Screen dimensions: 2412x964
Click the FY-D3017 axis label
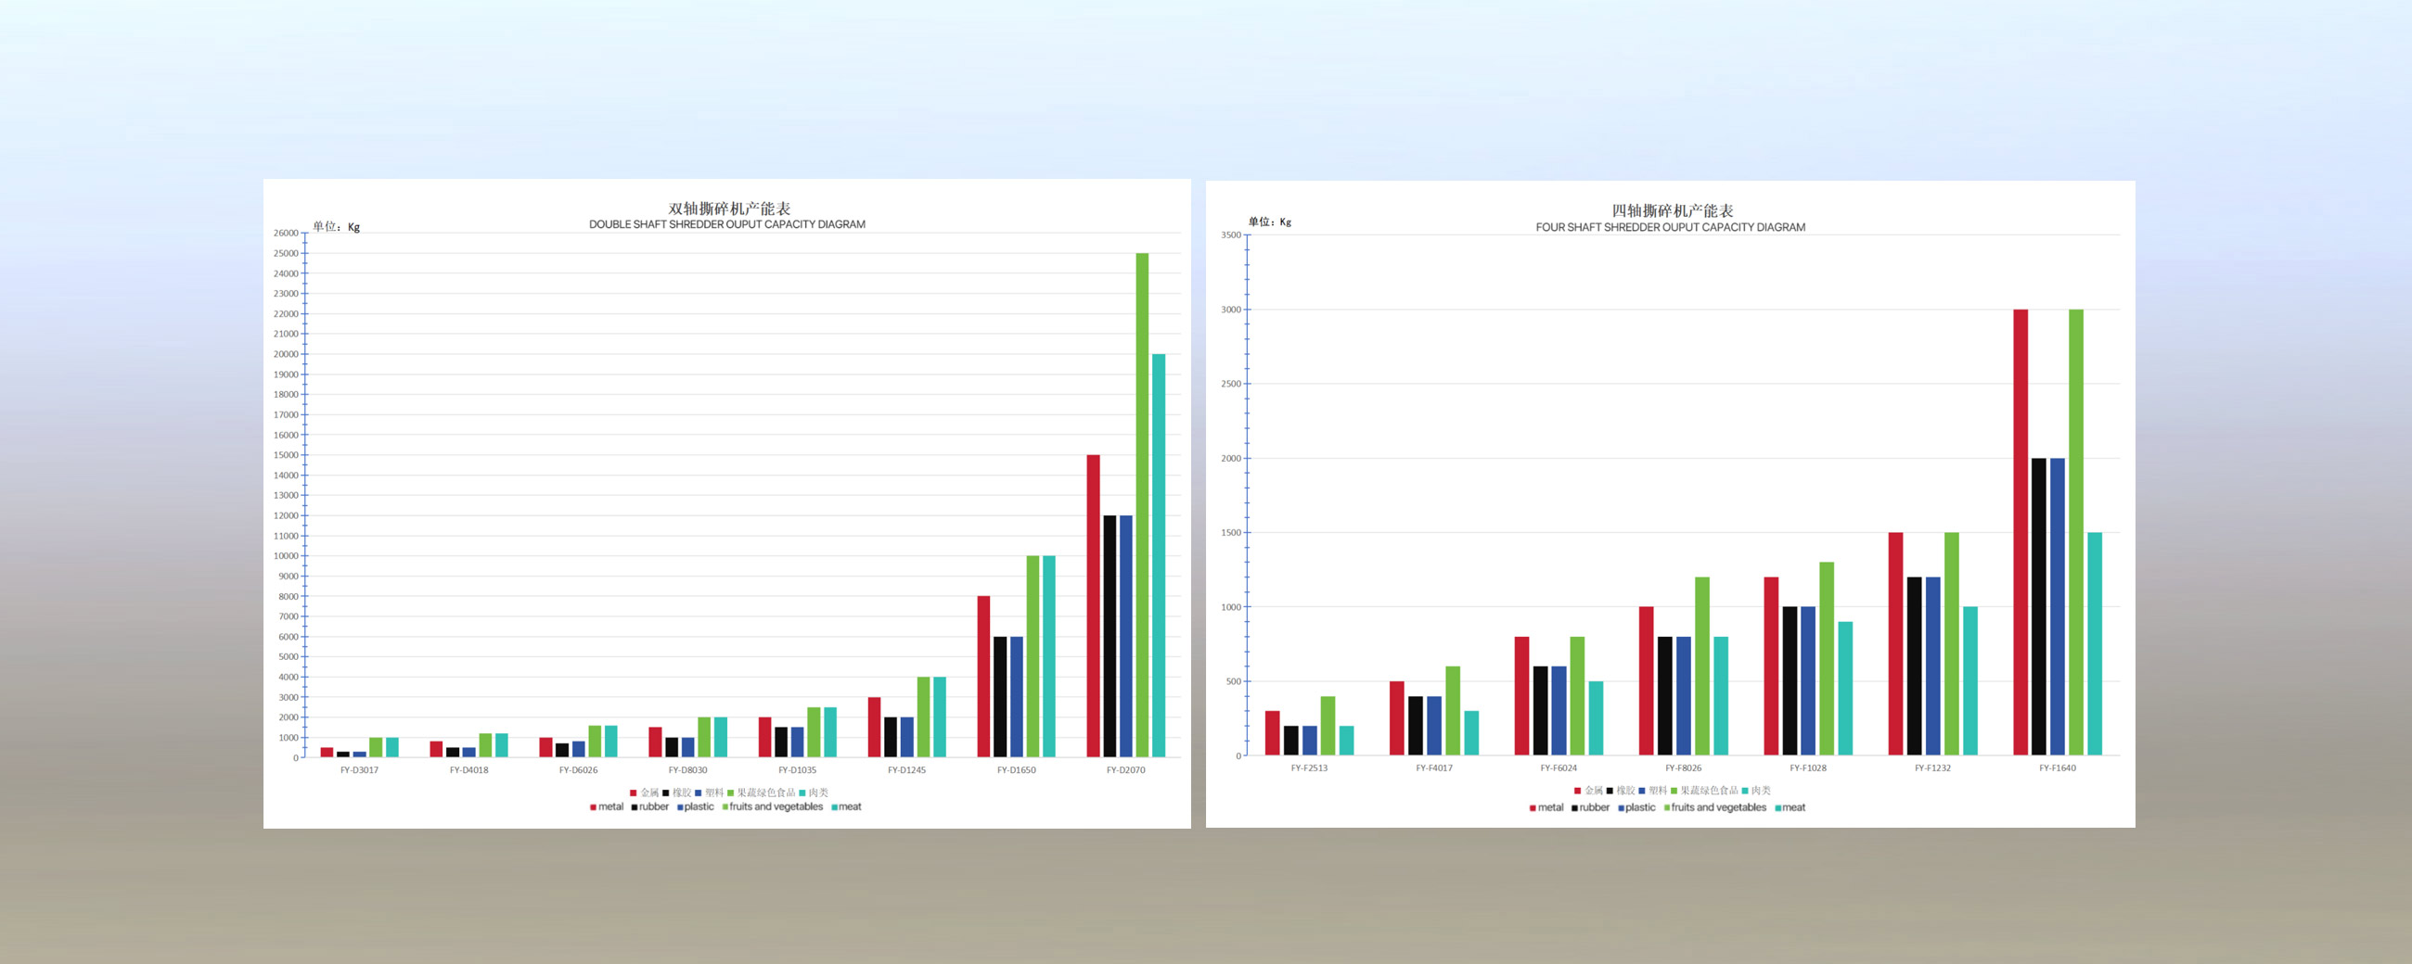click(360, 770)
